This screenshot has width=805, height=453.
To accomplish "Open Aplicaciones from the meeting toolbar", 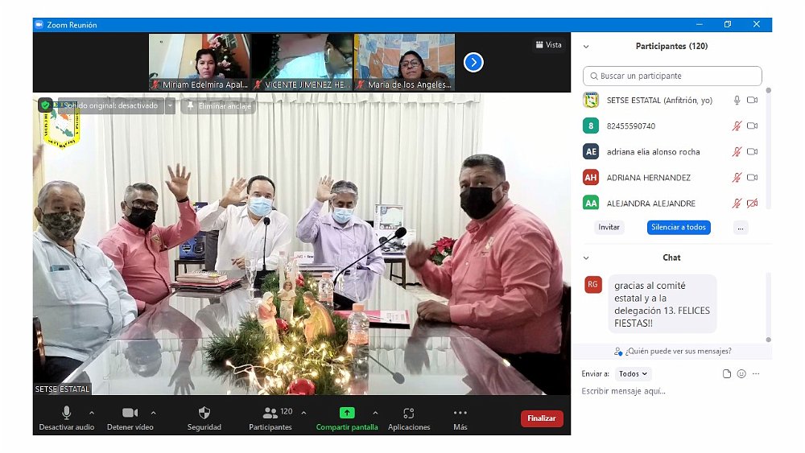I will pyautogui.click(x=409, y=414).
